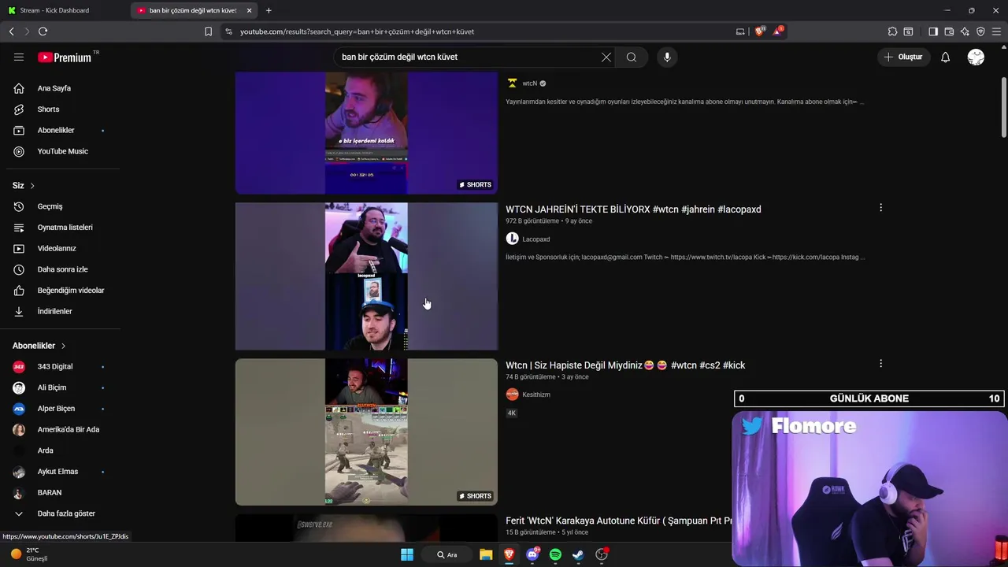Start voice search with the microphone
The image size is (1008, 567).
[x=667, y=57]
